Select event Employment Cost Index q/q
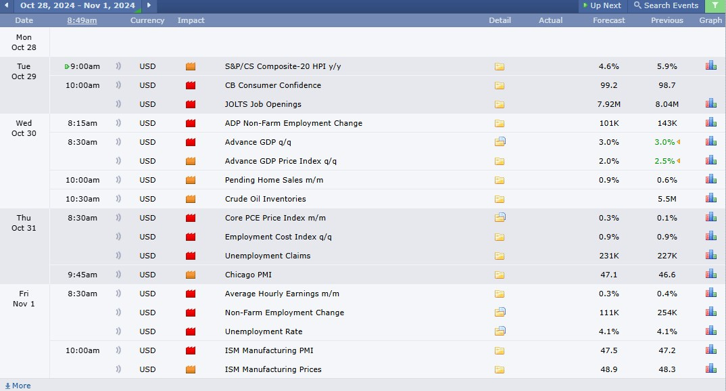The height and width of the screenshot is (391, 726). [x=279, y=237]
